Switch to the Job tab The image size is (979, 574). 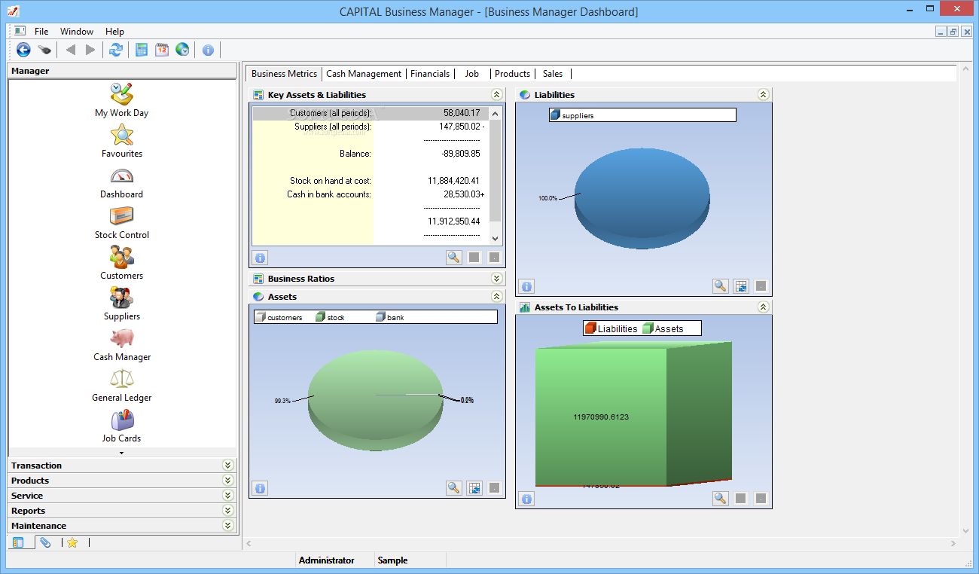click(x=471, y=74)
